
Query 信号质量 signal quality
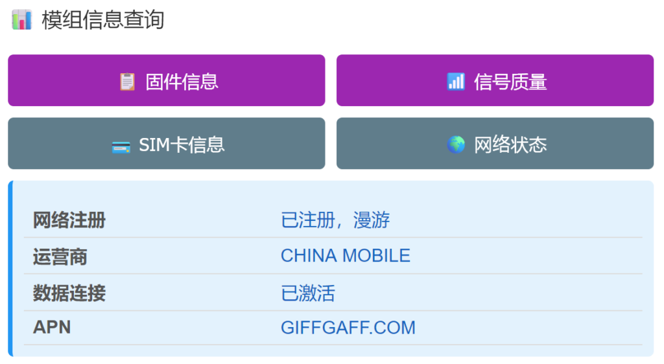point(510,81)
